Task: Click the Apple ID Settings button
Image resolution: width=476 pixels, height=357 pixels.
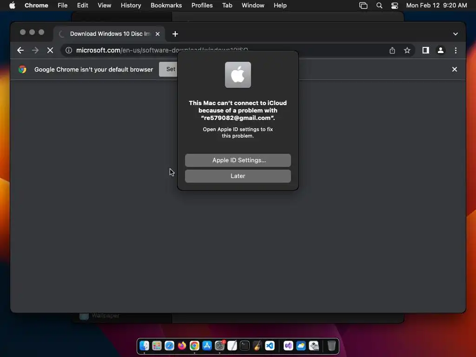Action: click(238, 160)
